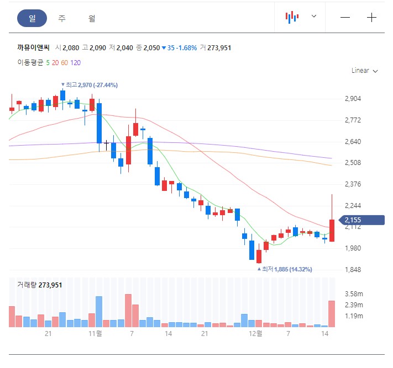The image size is (393, 368).
Task: Click the 최저 1,885 (14.32%) low marker
Action: [285, 269]
